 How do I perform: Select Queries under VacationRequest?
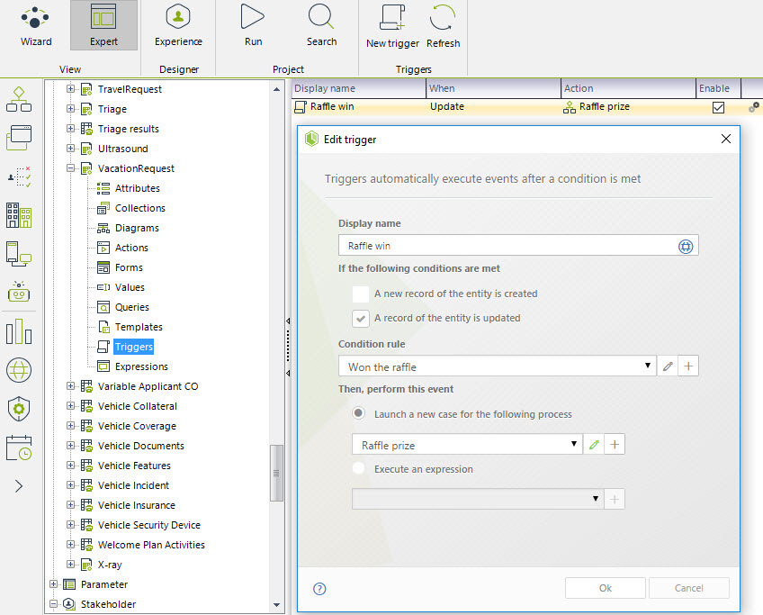coord(132,307)
